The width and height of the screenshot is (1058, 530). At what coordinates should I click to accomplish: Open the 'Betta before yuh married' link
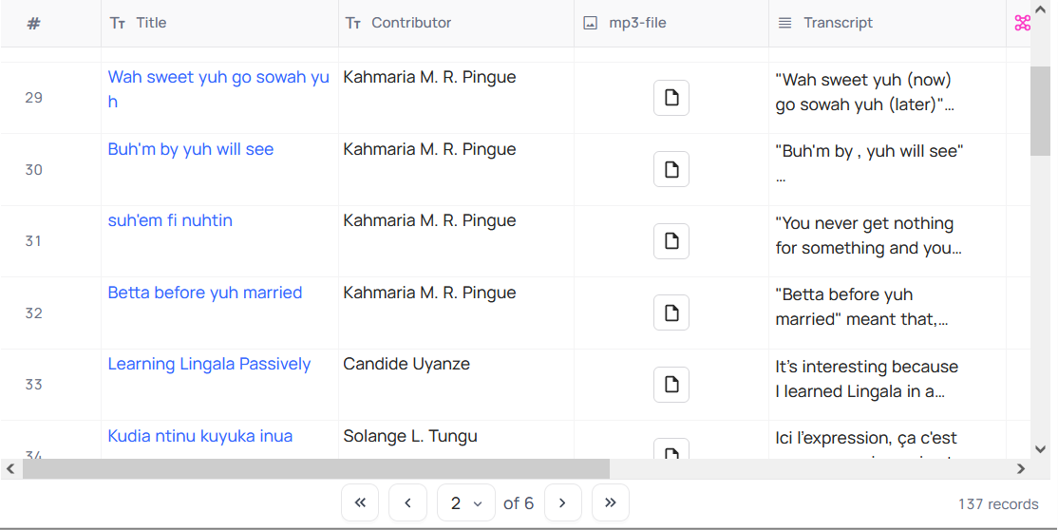(205, 293)
